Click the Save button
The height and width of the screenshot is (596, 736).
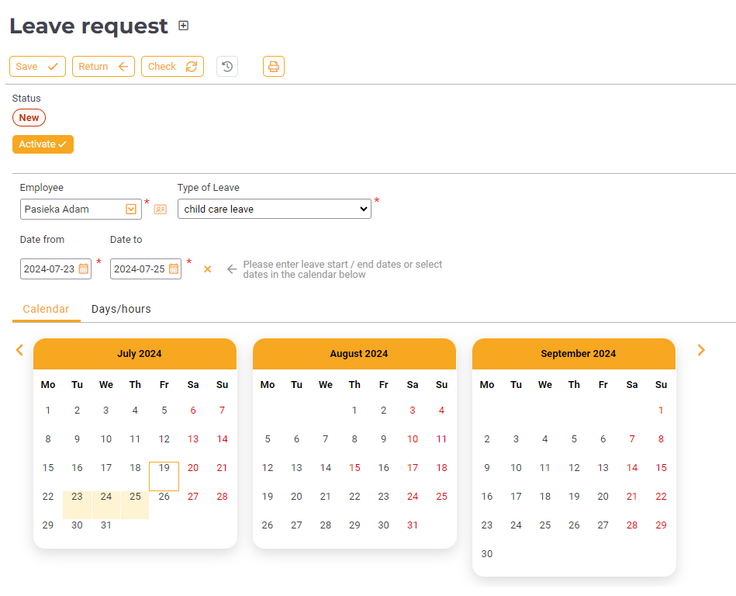pos(37,67)
